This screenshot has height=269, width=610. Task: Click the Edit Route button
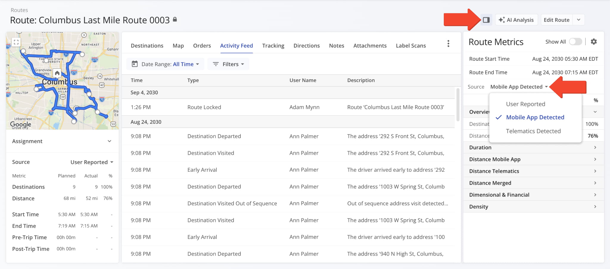pyautogui.click(x=556, y=20)
